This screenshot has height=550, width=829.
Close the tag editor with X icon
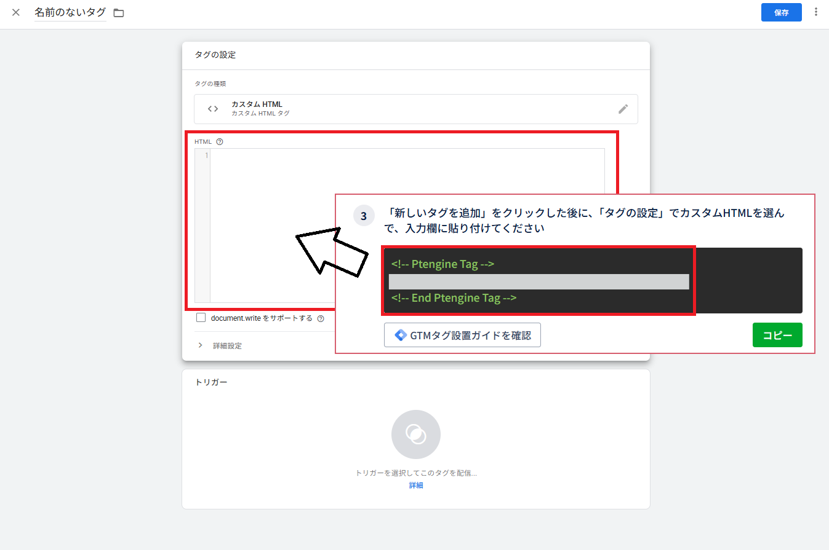pos(16,12)
